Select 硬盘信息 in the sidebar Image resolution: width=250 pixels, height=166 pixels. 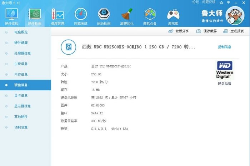pos(25,85)
